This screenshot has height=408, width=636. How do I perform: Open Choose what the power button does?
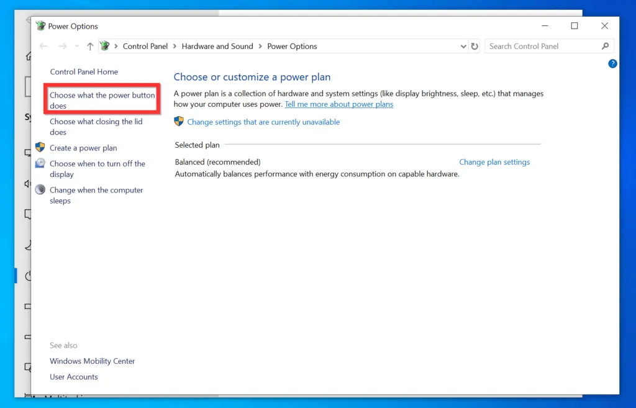(102, 100)
